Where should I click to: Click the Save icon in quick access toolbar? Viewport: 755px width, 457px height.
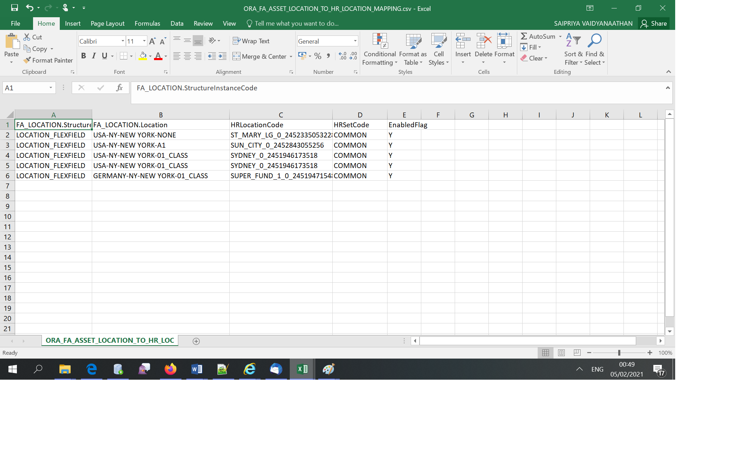(14, 8)
